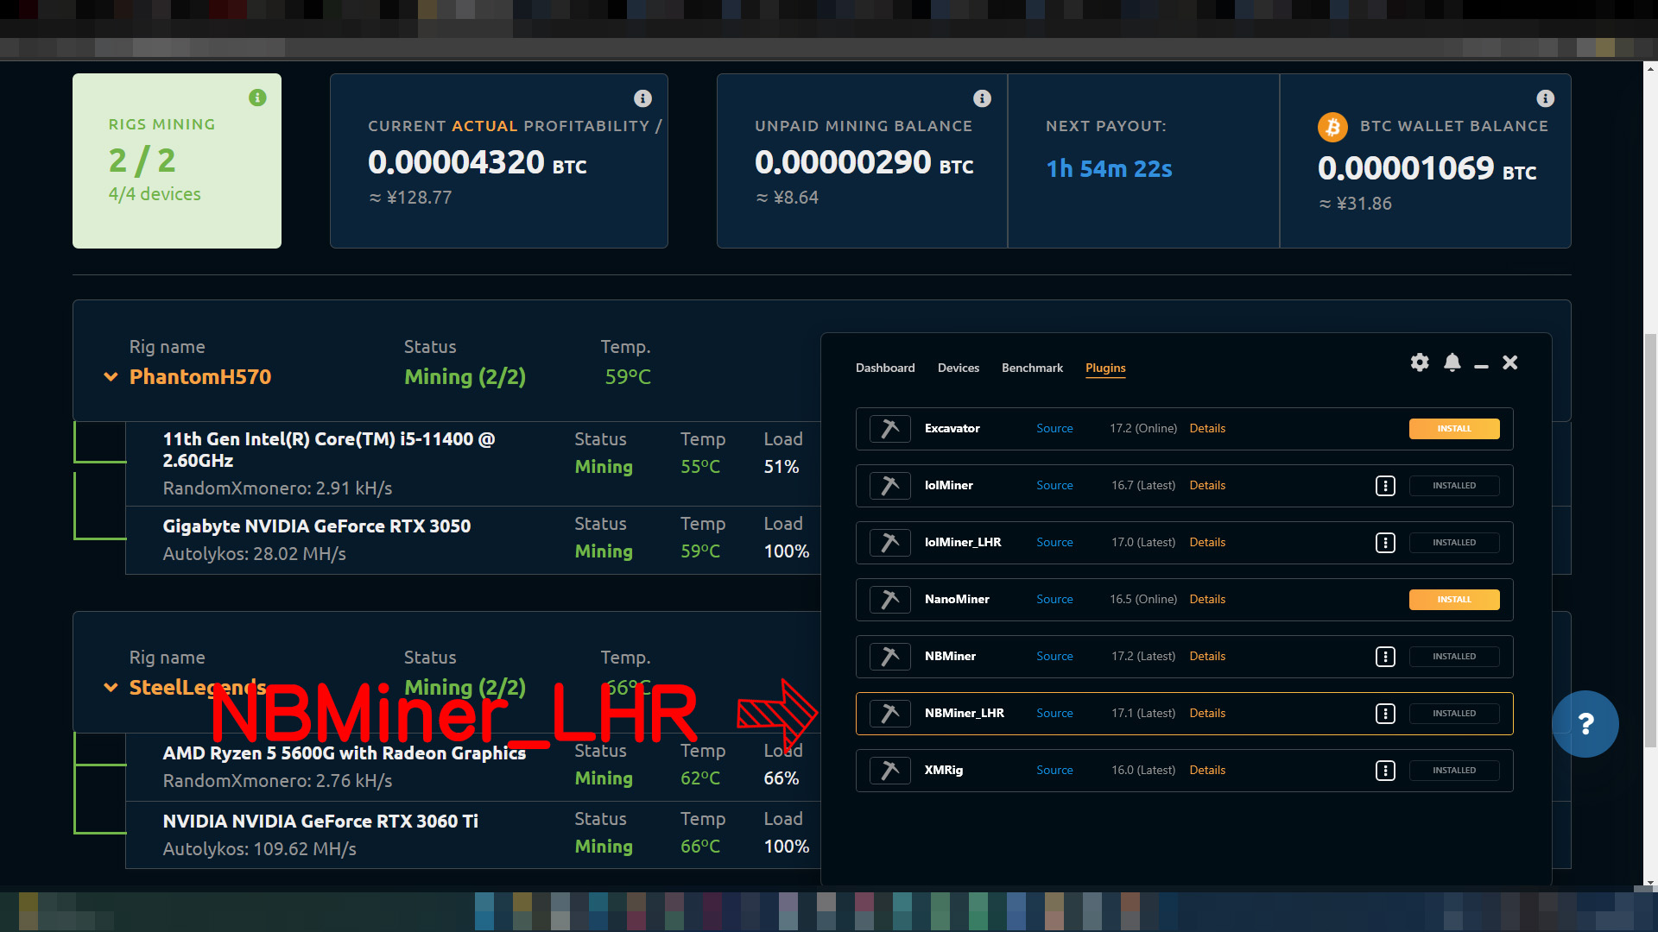Open notifications bell in miner window

click(1452, 362)
